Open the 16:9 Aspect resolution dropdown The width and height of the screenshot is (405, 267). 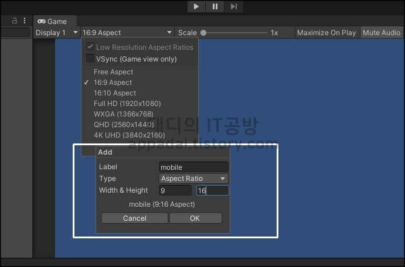coord(127,33)
